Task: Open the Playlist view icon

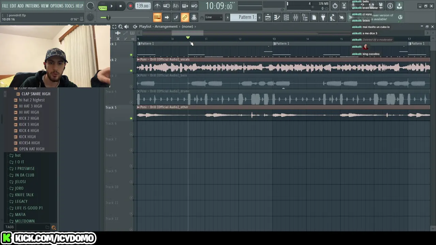Action: (268, 17)
